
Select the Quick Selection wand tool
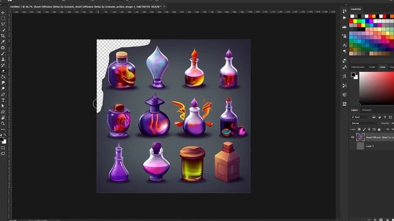[x=3, y=30]
